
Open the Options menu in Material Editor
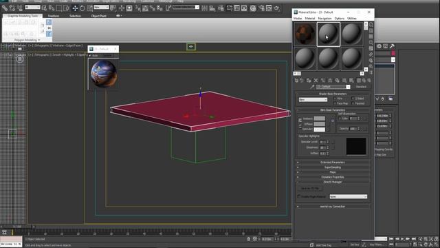pos(339,19)
